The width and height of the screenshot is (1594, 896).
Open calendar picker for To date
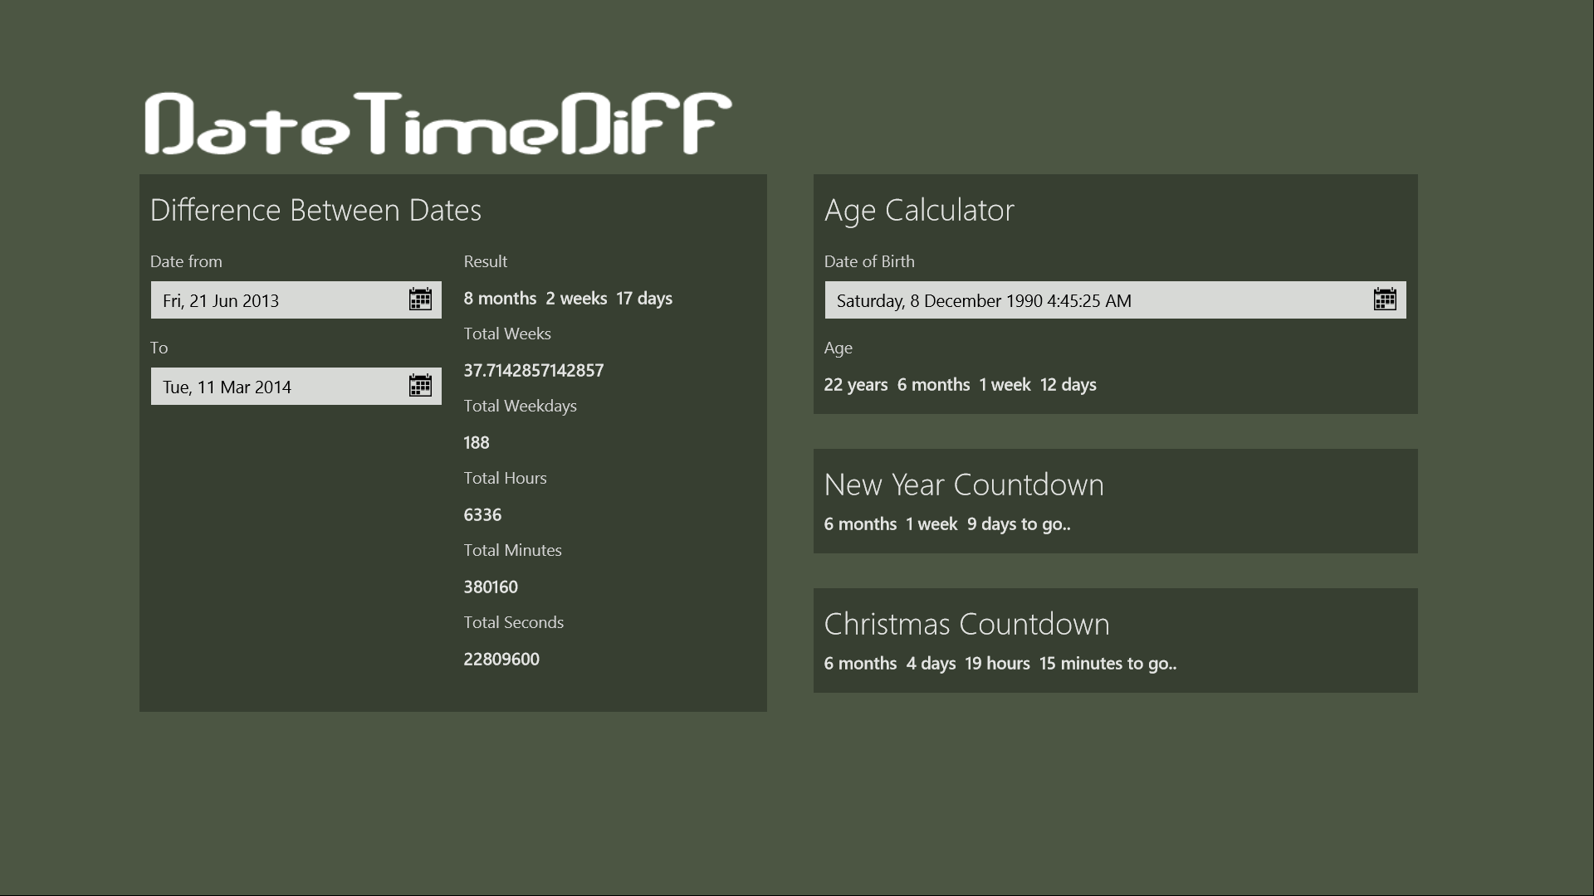pos(420,386)
